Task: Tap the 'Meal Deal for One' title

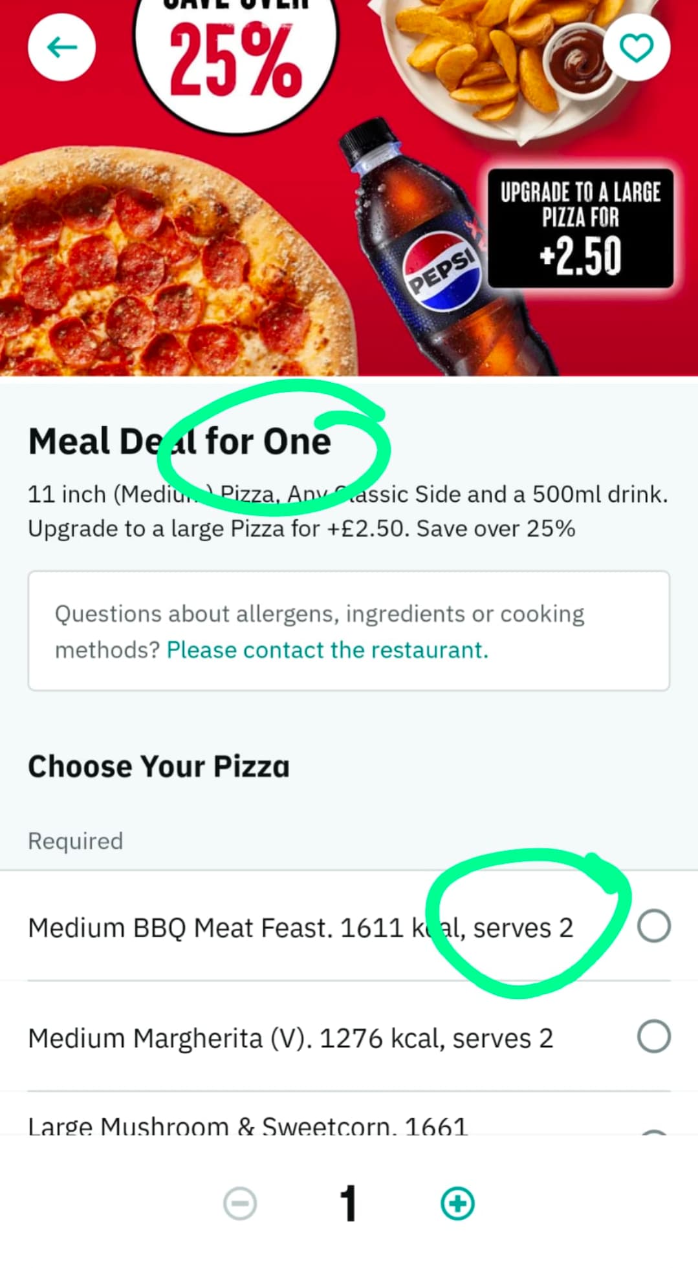Action: pyautogui.click(x=179, y=442)
